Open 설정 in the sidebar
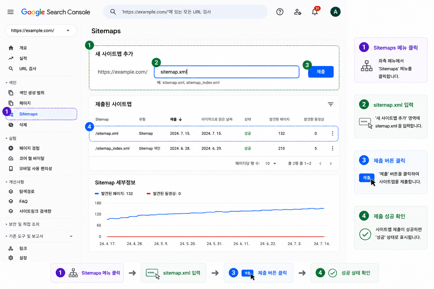The image size is (434, 289). [23, 258]
